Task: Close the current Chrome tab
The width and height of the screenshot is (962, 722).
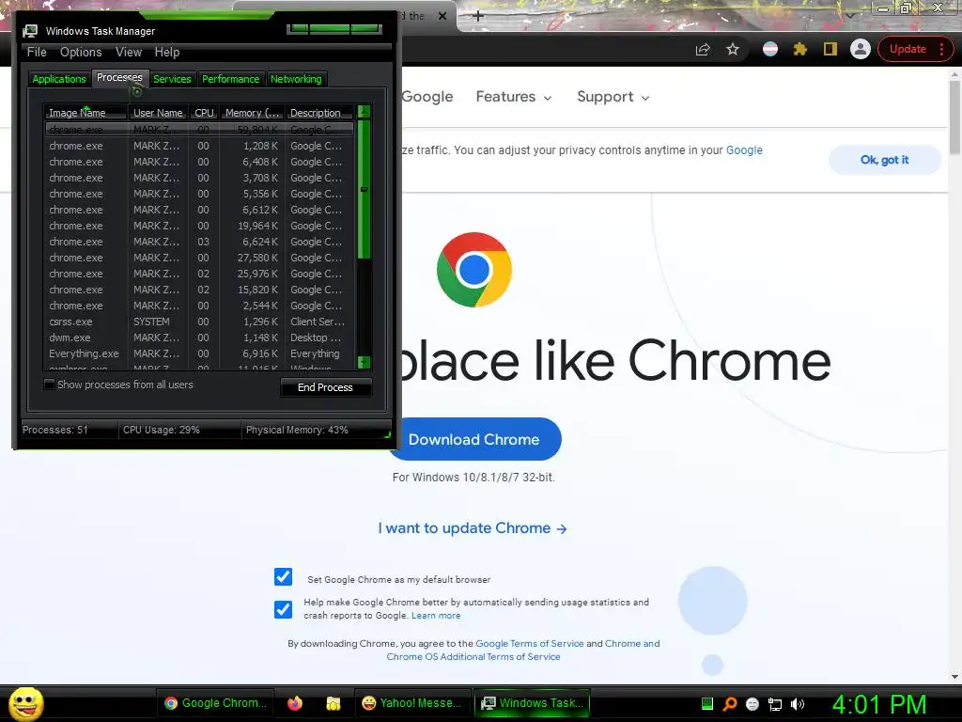Action: pyautogui.click(x=442, y=16)
